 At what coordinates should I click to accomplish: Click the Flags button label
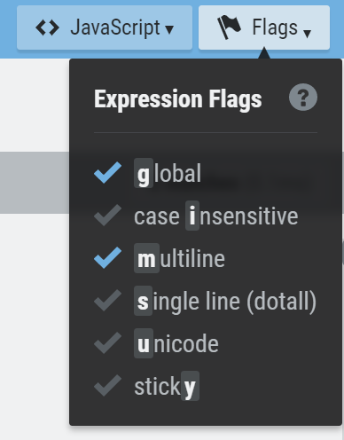coord(275,28)
